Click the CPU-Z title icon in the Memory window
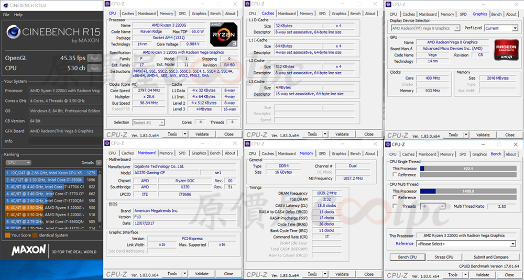Viewport: 524px width, 280px height. (248, 144)
